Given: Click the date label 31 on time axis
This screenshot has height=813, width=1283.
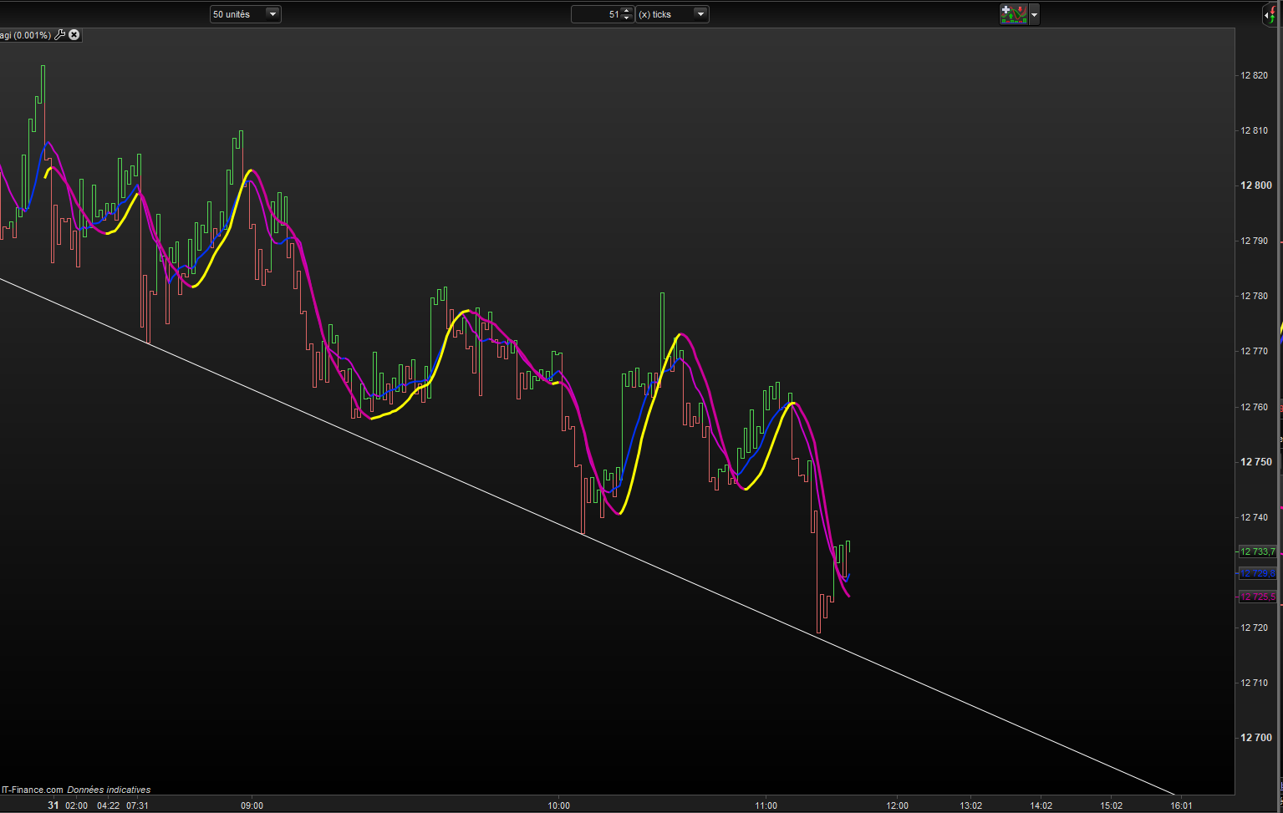Looking at the screenshot, I should point(53,805).
